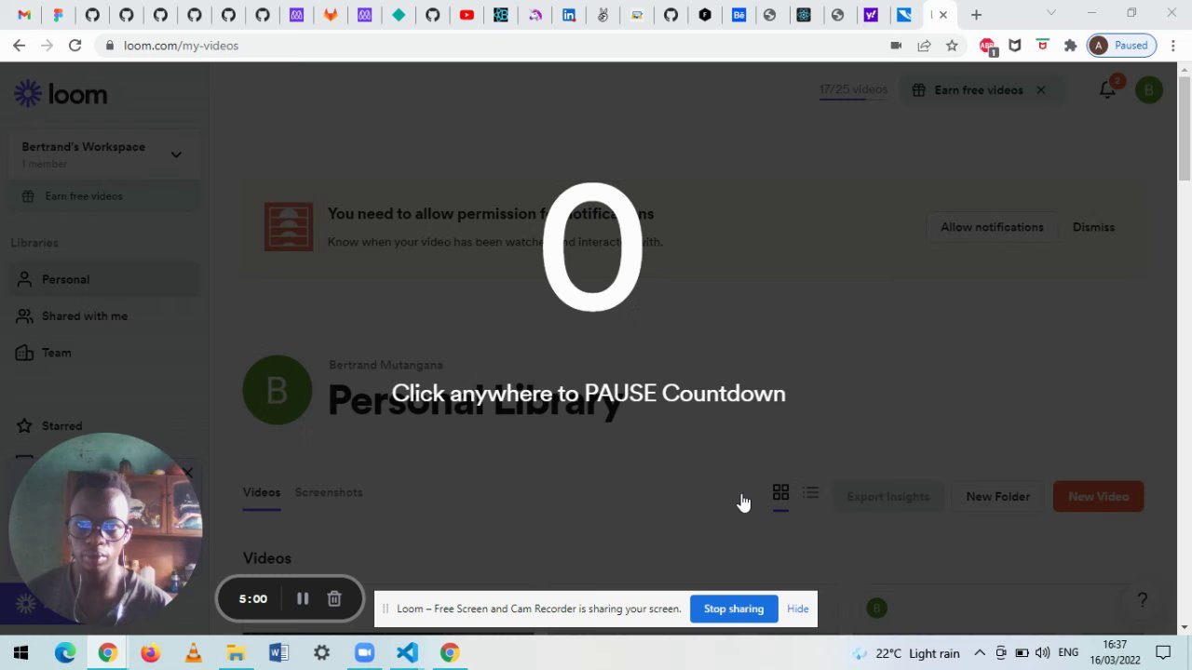Switch to the LinkedIn tab
Image resolution: width=1192 pixels, height=670 pixels.
coord(569,15)
